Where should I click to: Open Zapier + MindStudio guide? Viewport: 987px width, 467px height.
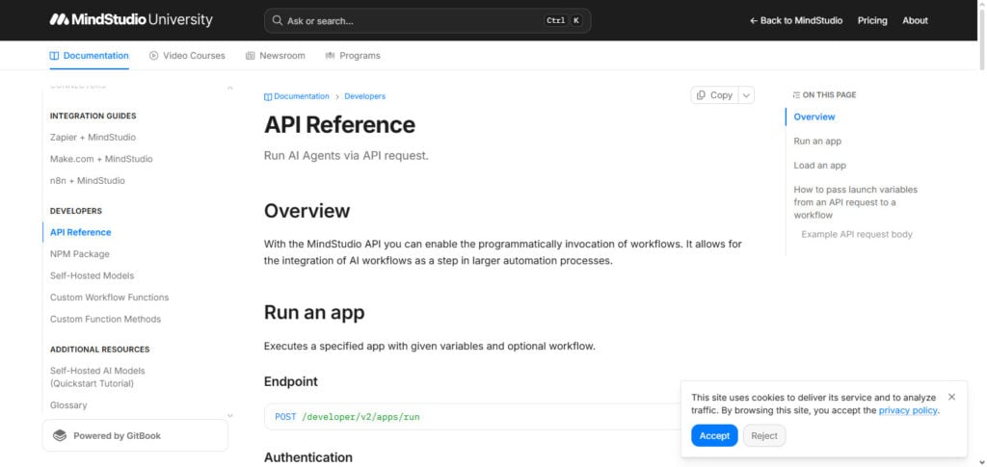point(93,137)
